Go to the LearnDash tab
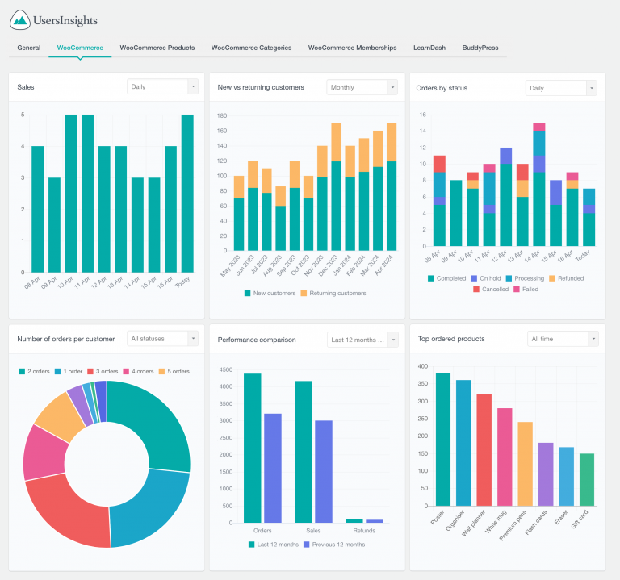This screenshot has height=580, width=620. [x=429, y=48]
